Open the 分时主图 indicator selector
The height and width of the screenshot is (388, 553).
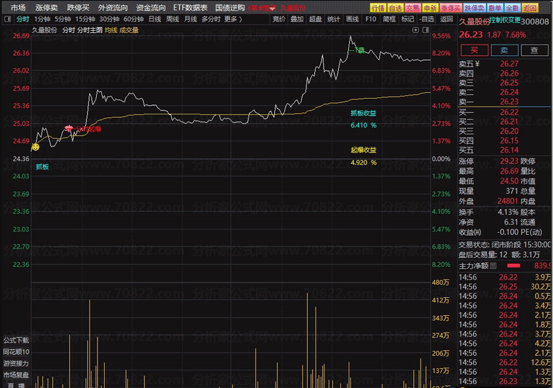pos(90,30)
